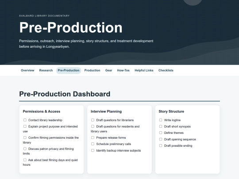This screenshot has height=179, width=239.
Task: Switch to the Checklists tab
Action: (x=166, y=70)
